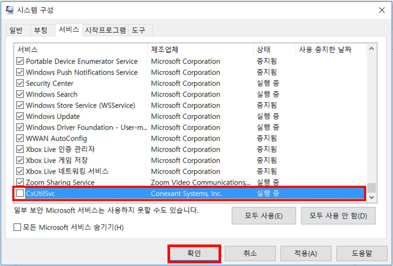The height and width of the screenshot is (266, 393).
Task: Uncheck the Zoom Sharing Service checkbox
Action: pos(20,182)
